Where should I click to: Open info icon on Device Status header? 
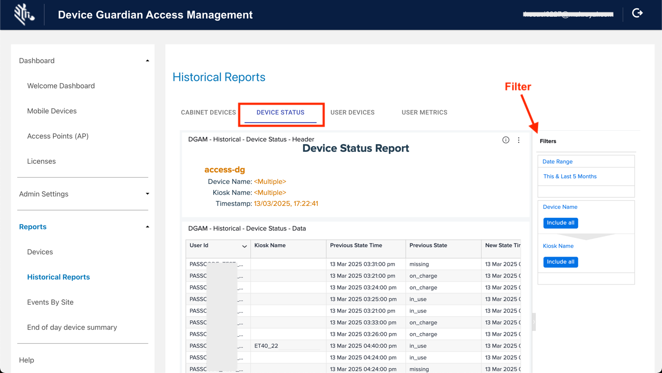[x=506, y=140]
